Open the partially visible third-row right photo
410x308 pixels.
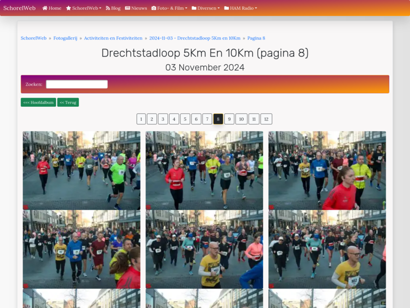pyautogui.click(x=327, y=298)
